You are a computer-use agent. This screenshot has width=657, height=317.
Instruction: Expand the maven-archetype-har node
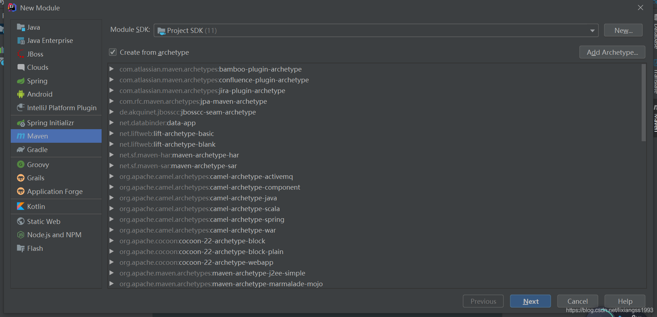tap(112, 155)
